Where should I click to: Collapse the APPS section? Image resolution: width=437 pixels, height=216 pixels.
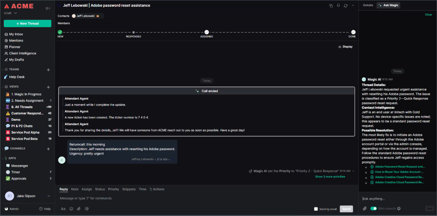tap(3, 158)
